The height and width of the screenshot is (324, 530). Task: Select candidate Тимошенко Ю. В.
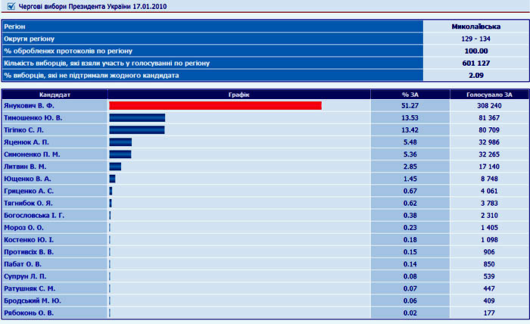33,118
